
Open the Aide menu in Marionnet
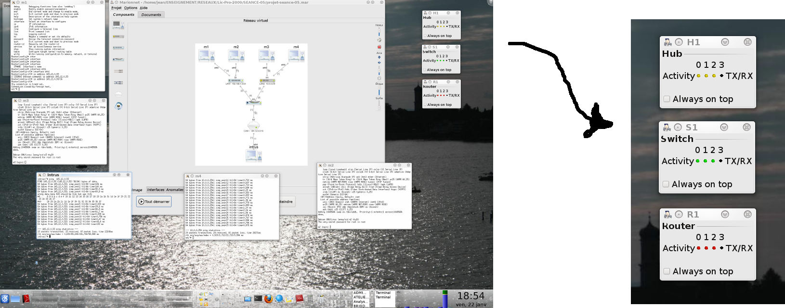[144, 8]
